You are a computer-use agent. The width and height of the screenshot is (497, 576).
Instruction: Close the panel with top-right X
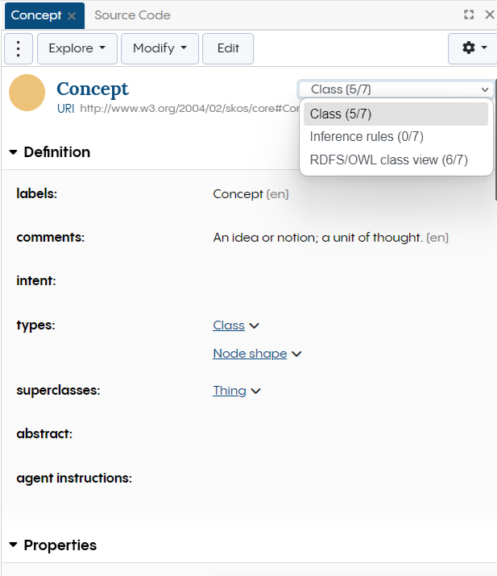[x=489, y=15]
